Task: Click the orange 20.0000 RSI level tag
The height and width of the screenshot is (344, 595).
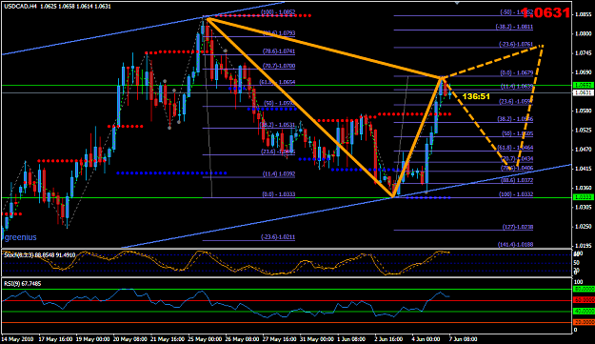Action: (x=584, y=322)
